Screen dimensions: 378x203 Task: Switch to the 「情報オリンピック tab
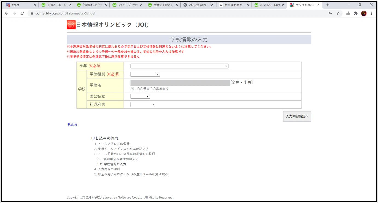(x=91, y=5)
